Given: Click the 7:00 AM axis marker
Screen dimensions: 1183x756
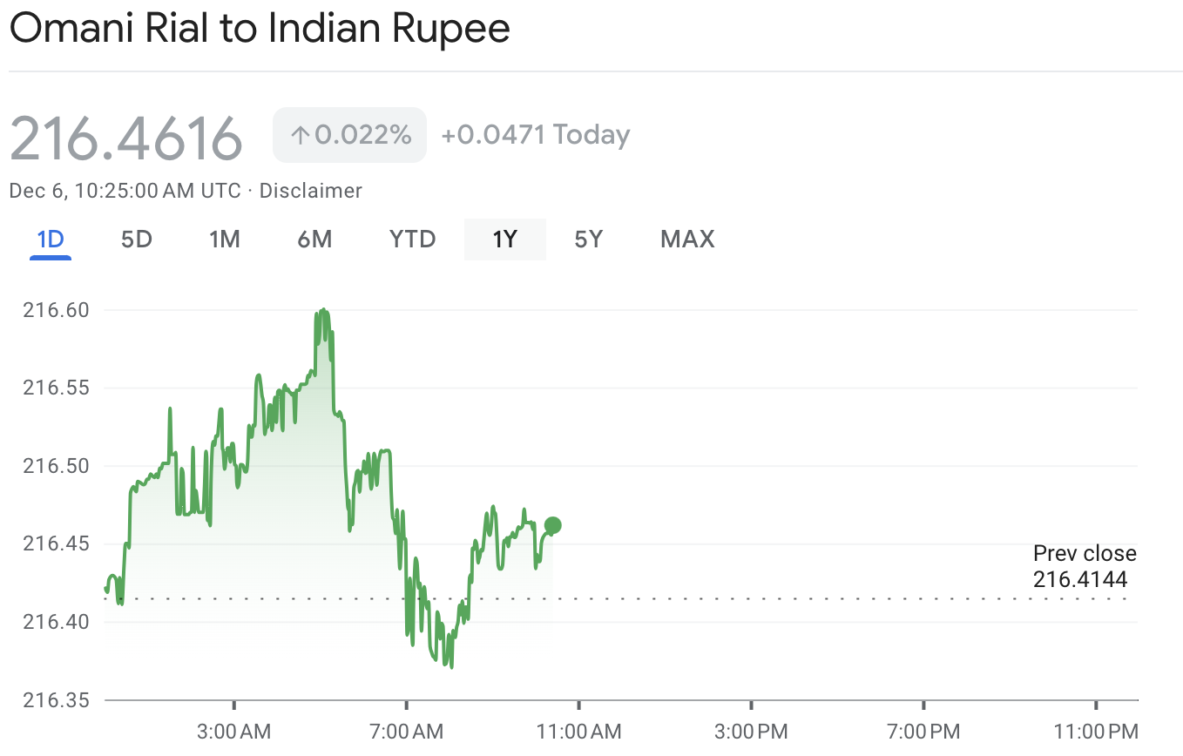Looking at the screenshot, I should [406, 730].
